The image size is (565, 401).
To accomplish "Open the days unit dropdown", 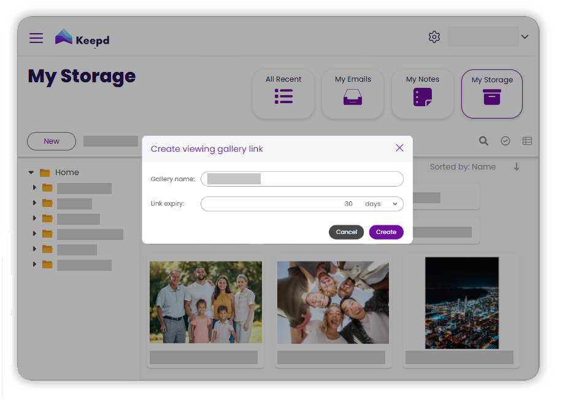I will (382, 204).
